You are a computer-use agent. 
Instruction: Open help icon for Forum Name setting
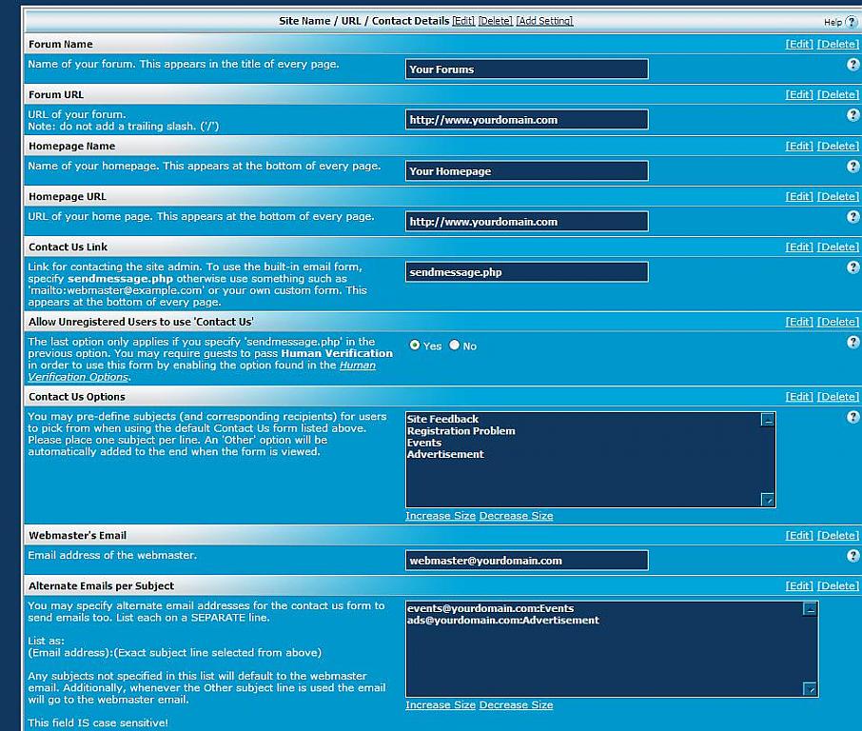pos(852,64)
